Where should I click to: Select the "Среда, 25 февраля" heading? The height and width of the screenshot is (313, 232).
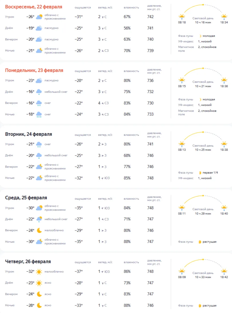(26, 198)
